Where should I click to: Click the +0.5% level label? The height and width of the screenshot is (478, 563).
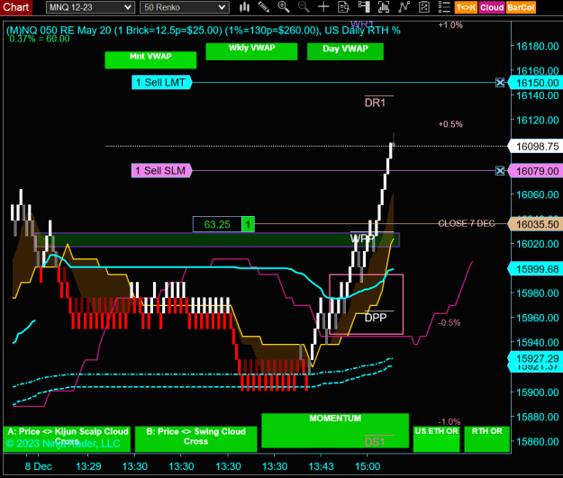point(450,124)
